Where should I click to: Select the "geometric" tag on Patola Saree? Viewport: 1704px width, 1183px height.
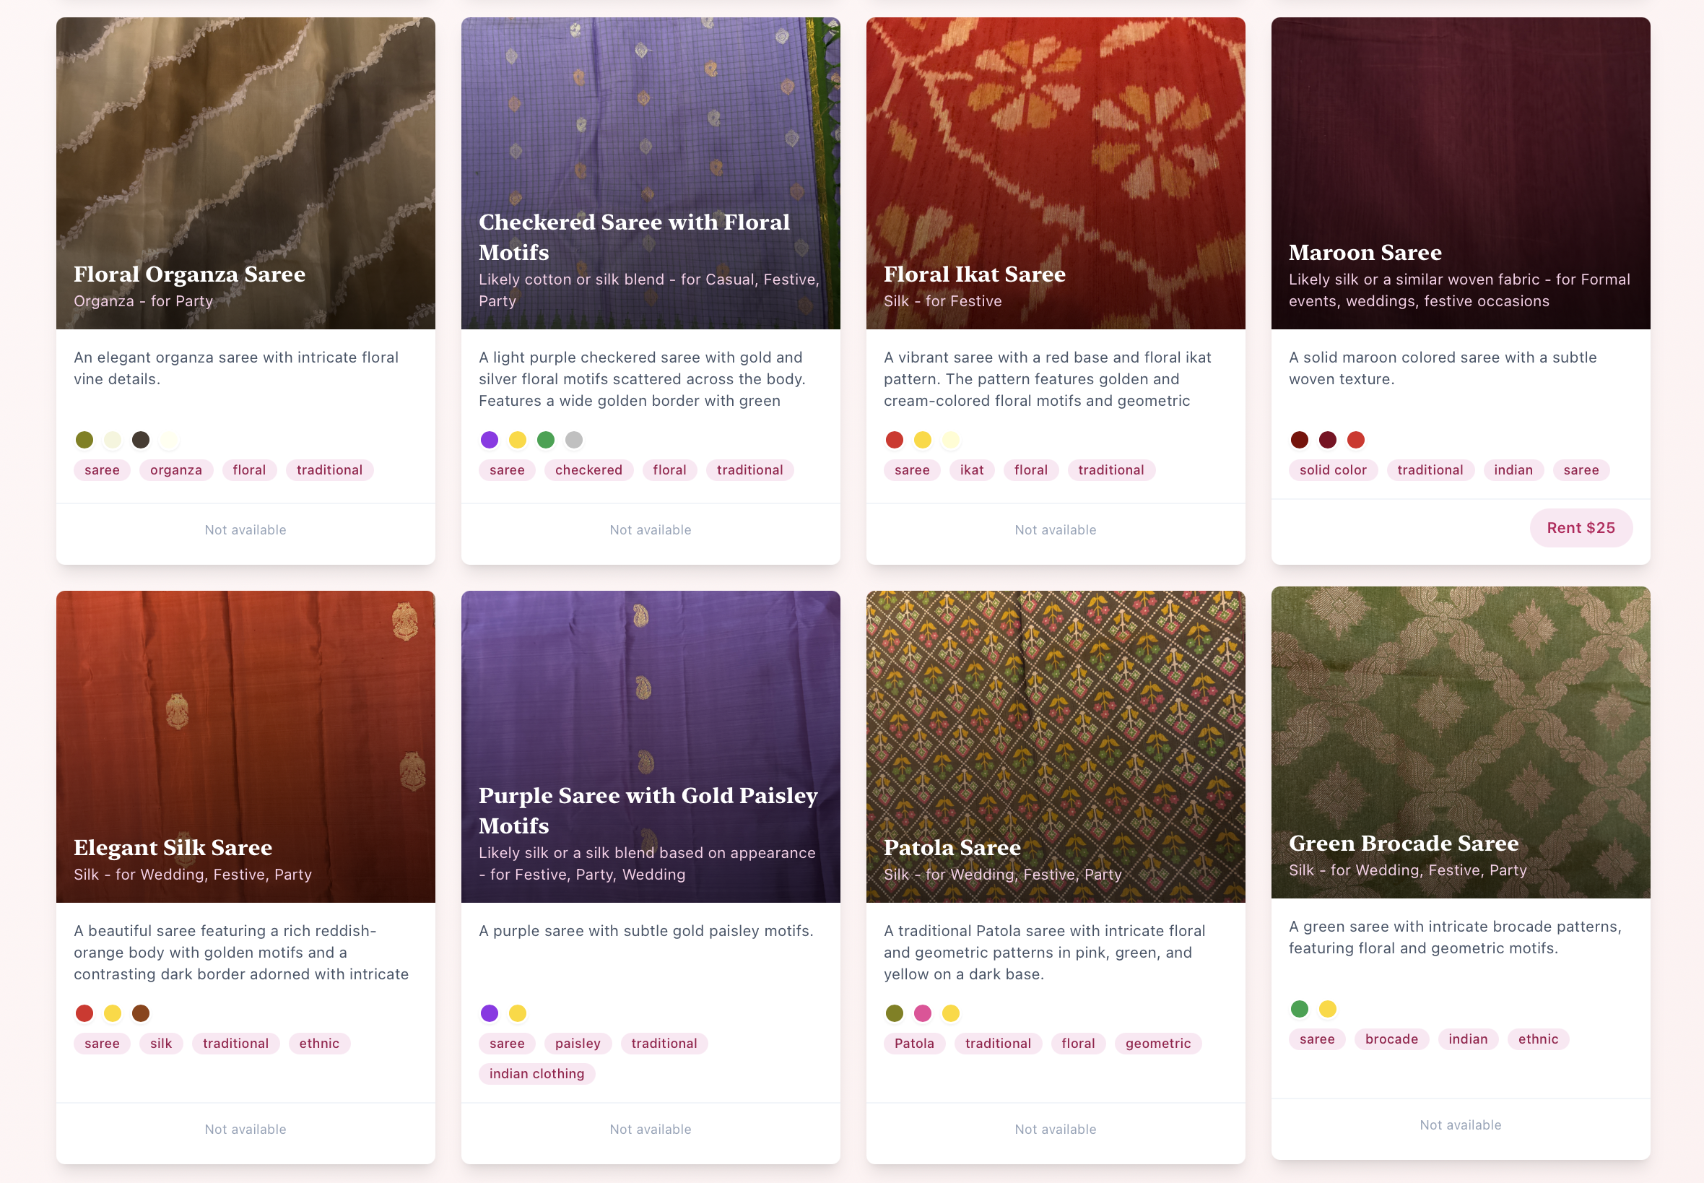pyautogui.click(x=1158, y=1043)
